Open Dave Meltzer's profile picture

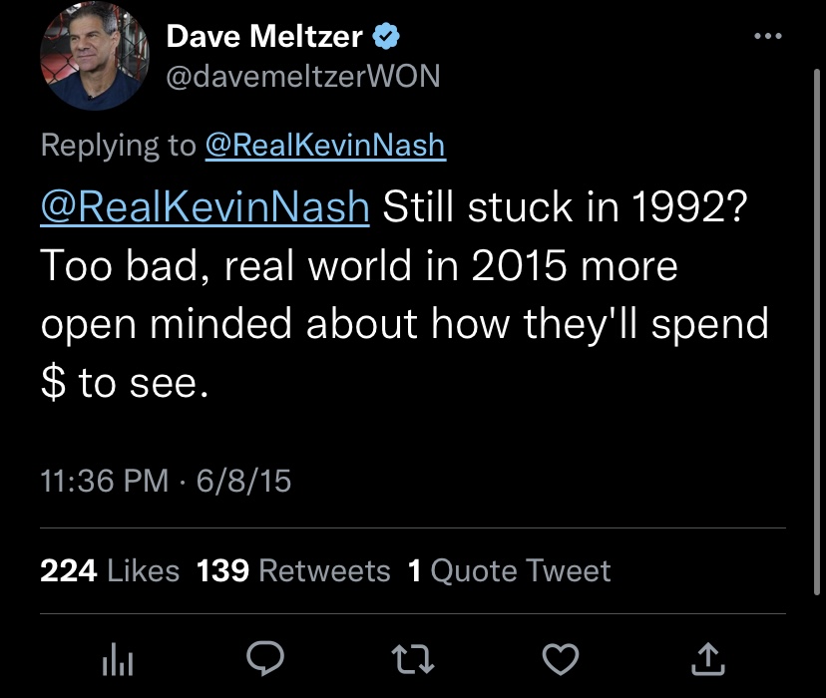pyautogui.click(x=95, y=56)
